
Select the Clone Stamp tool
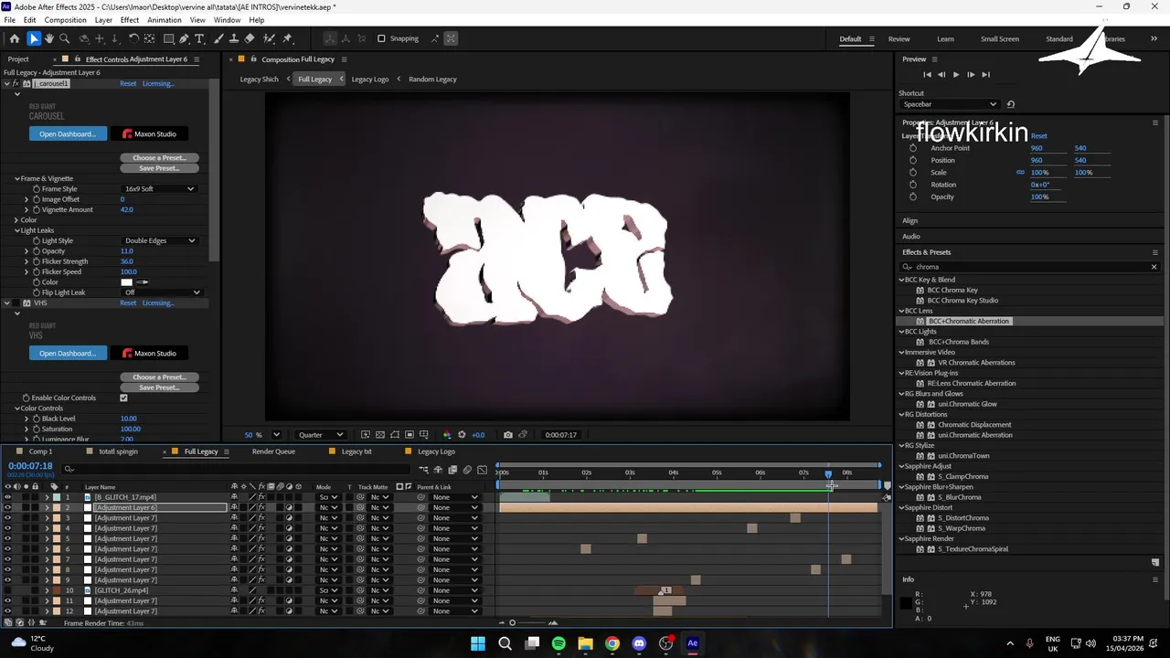coord(234,38)
